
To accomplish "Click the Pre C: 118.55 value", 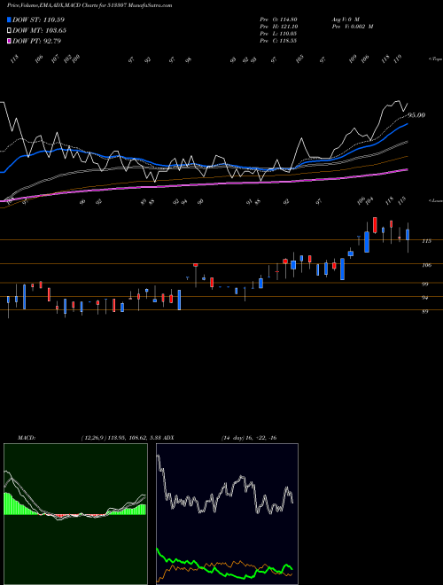I will pos(278,41).
